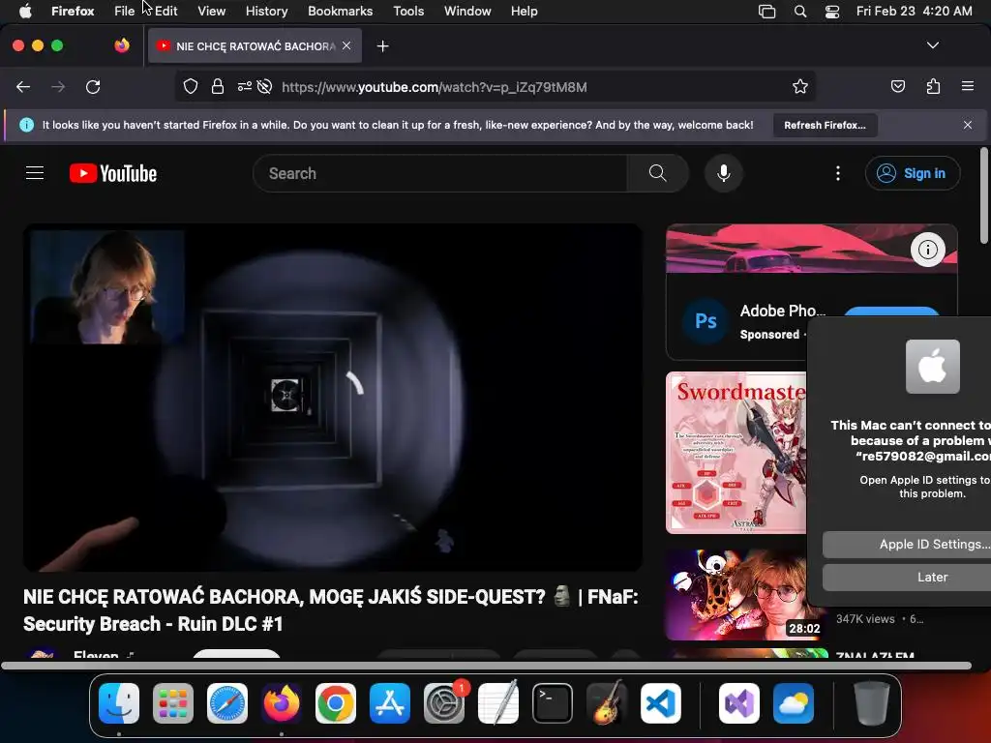991x743 pixels.
Task: Open the Help menu
Action: (x=524, y=11)
